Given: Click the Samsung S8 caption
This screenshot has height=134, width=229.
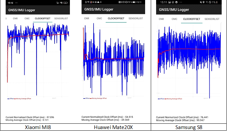Looking at the screenshot, I should [x=189, y=127].
